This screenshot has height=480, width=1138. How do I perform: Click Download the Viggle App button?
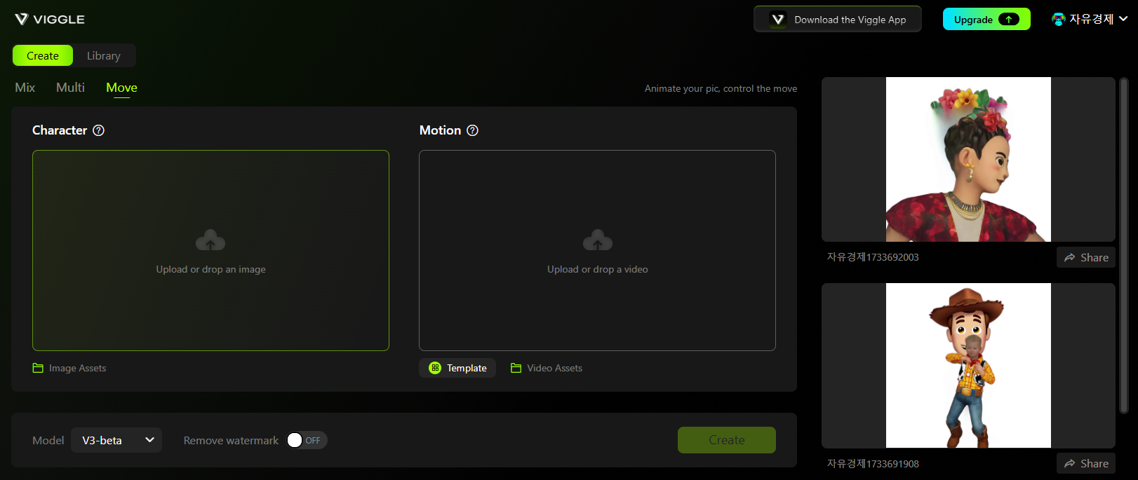tap(838, 20)
